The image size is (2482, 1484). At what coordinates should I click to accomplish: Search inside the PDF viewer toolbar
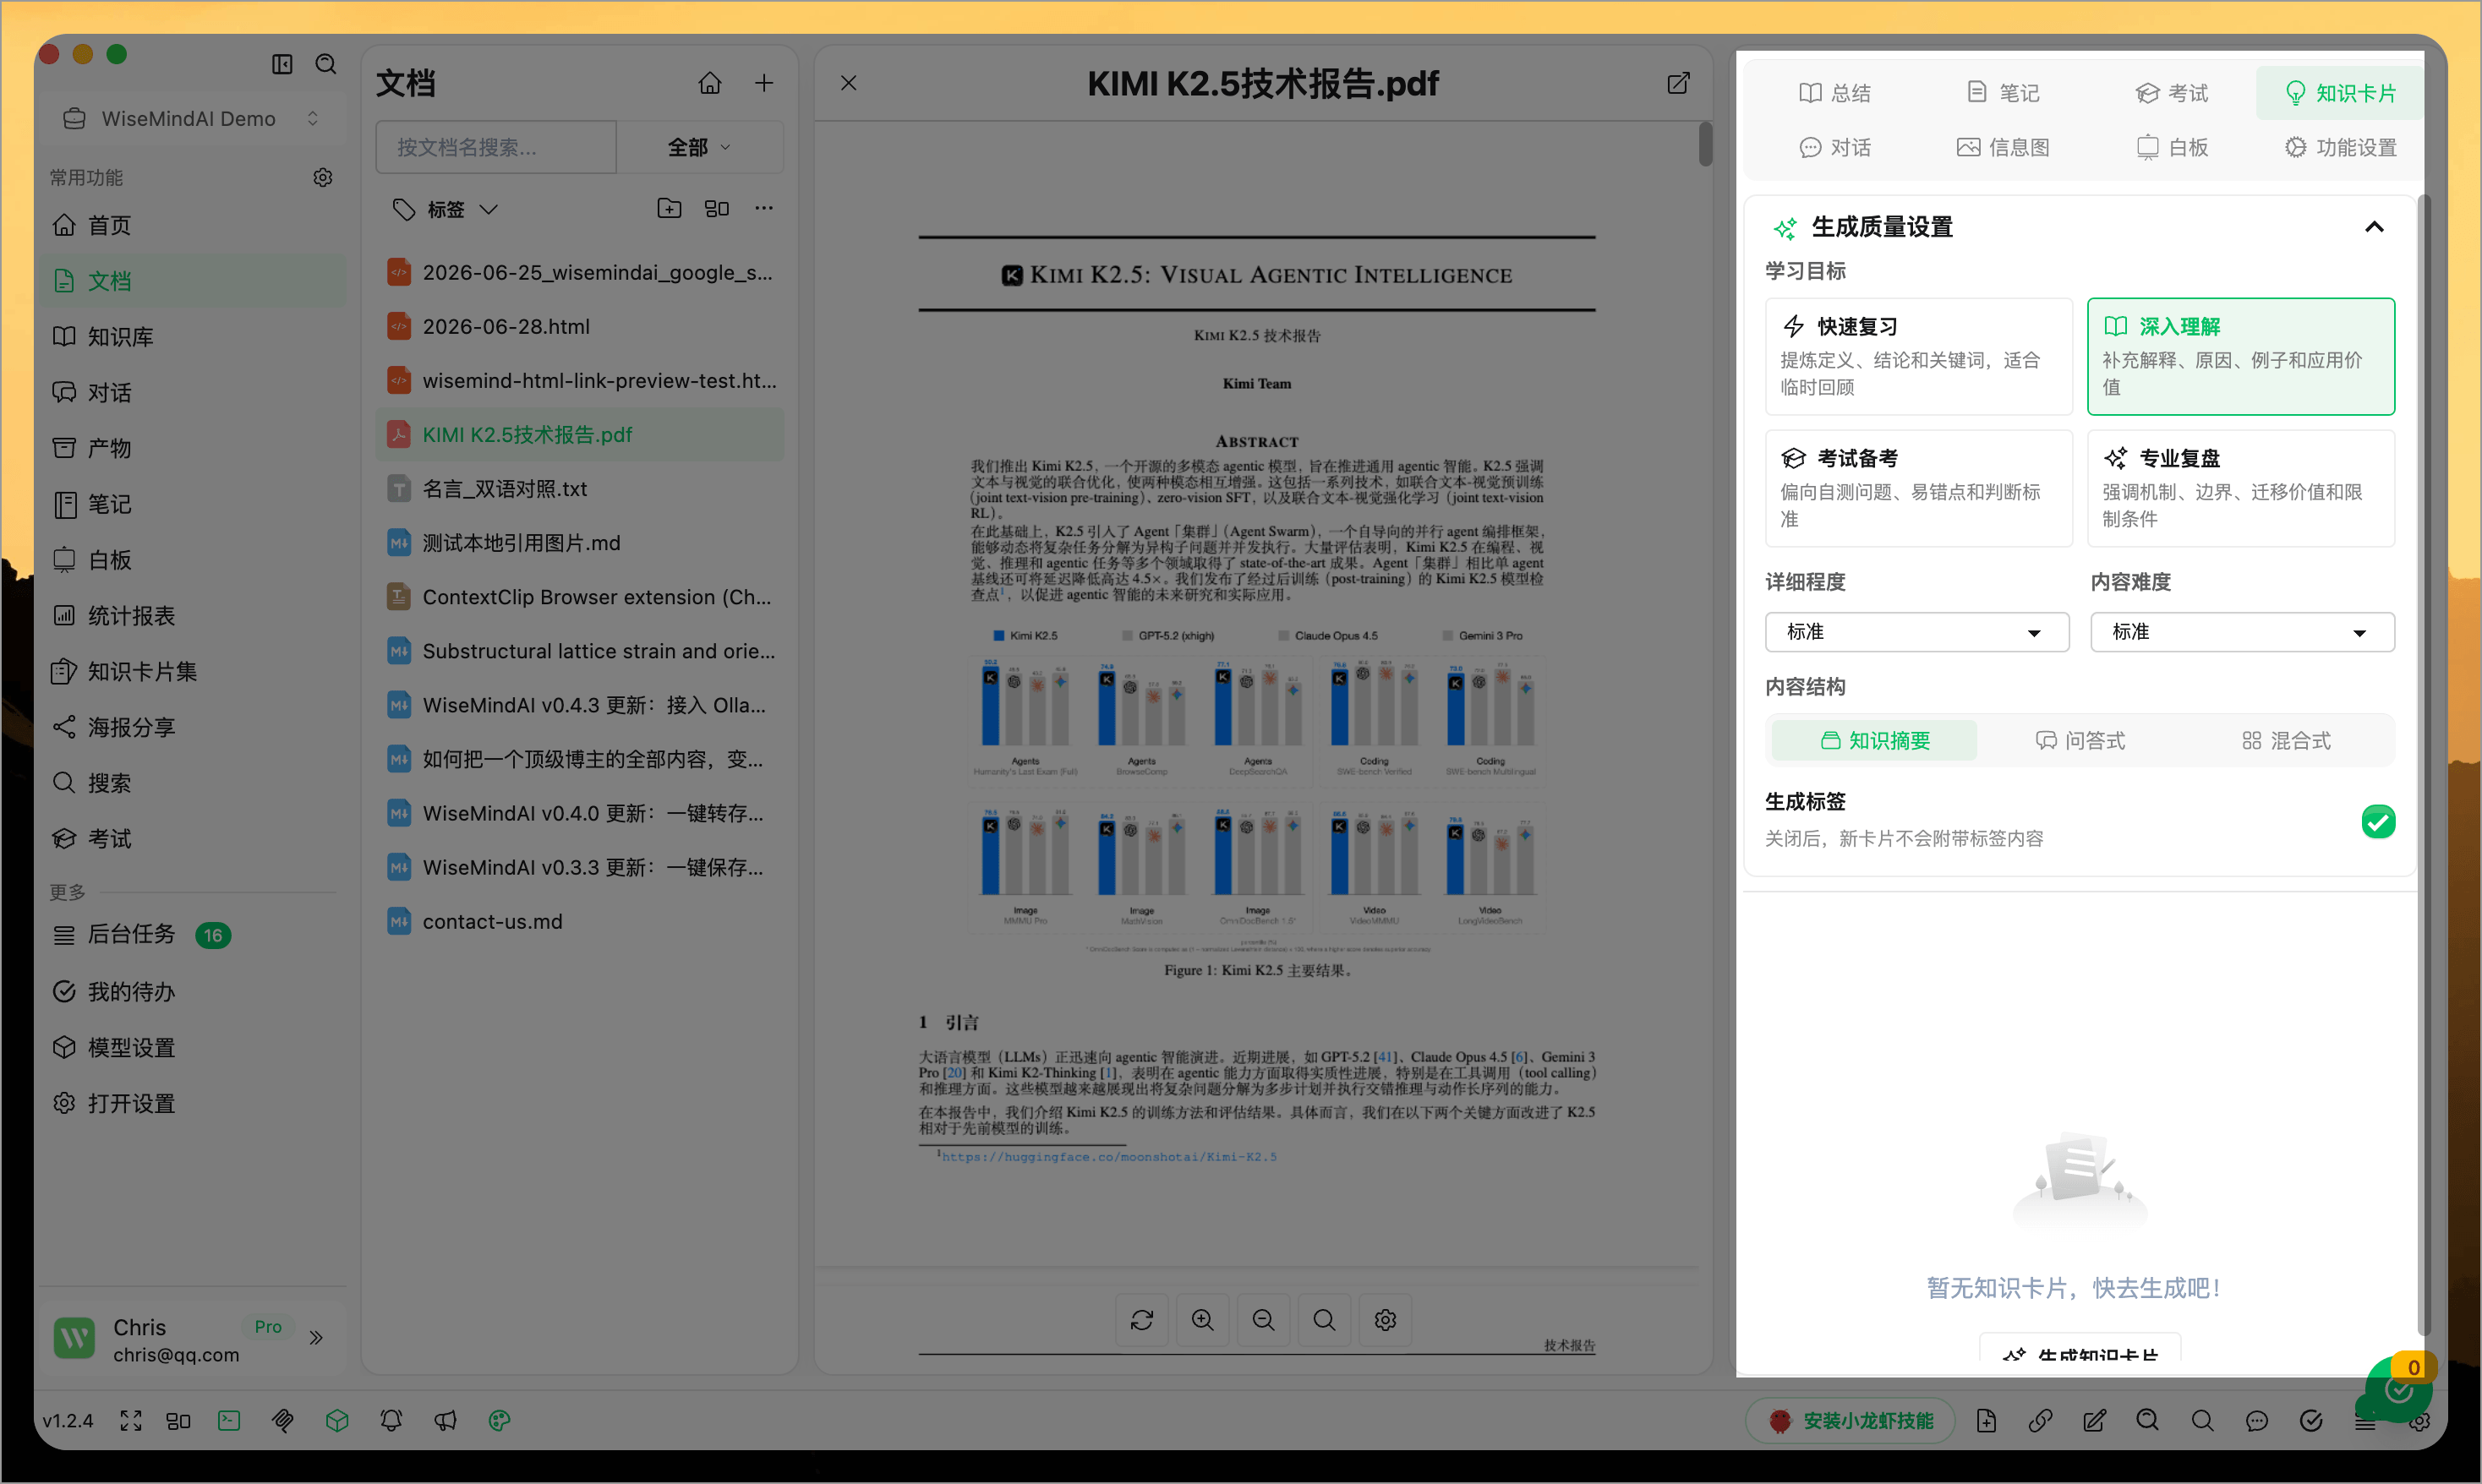coord(1325,1320)
